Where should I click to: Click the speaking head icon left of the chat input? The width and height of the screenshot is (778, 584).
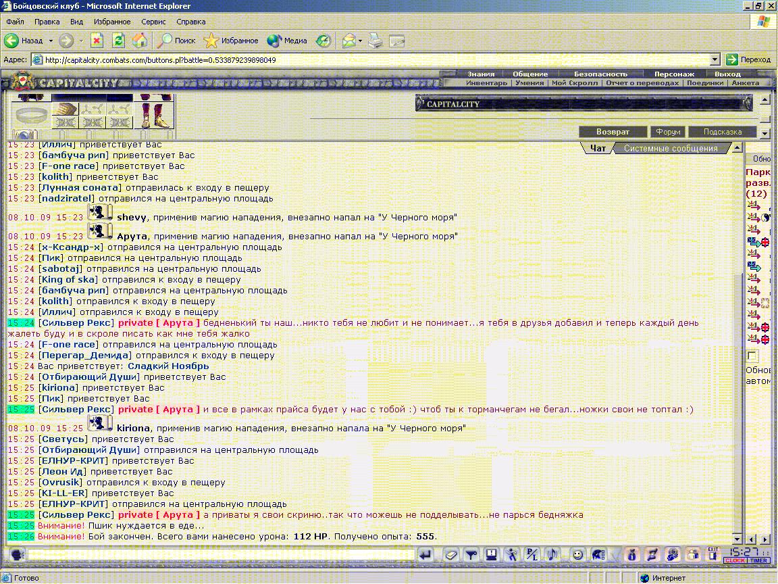coord(17,555)
